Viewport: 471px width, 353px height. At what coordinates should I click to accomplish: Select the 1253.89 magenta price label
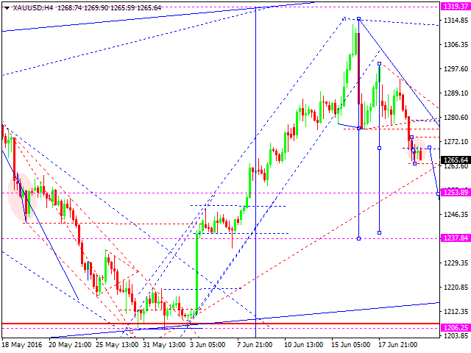(x=456, y=192)
